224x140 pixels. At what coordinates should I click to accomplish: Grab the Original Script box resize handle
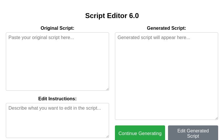(108, 89)
